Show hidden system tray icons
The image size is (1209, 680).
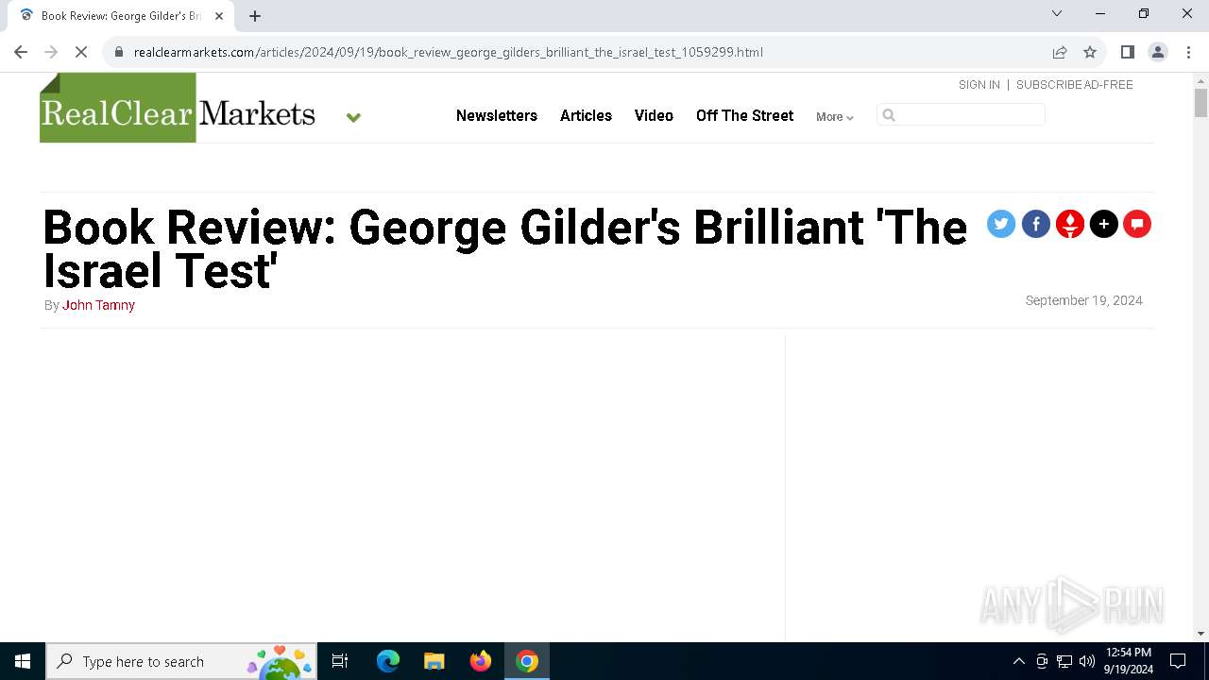pyautogui.click(x=1018, y=661)
